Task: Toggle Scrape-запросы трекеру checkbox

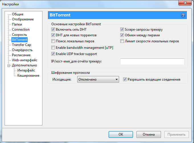Action: pos(122,30)
